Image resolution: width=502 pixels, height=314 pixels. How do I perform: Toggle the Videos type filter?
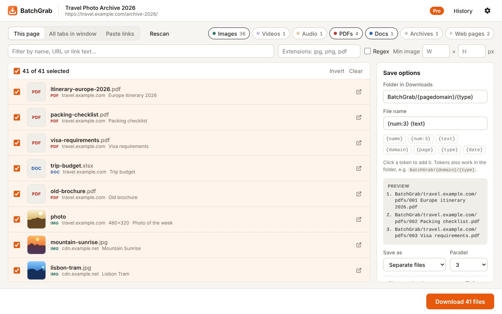[271, 34]
